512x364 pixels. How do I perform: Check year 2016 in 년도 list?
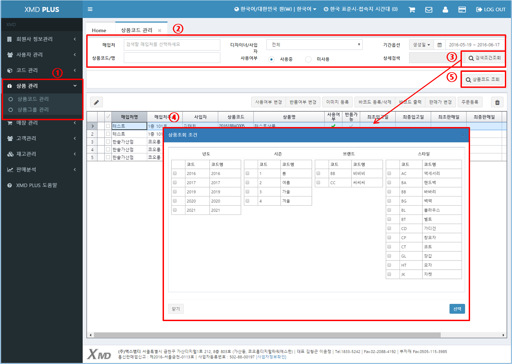pos(175,173)
